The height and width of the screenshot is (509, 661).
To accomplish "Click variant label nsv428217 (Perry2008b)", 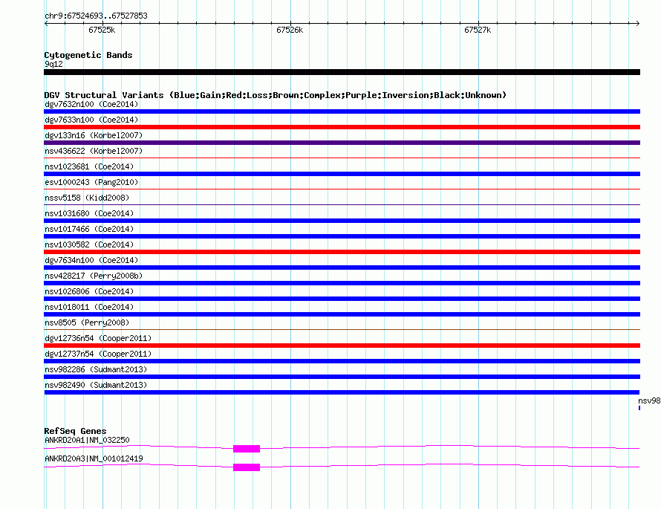I will pos(94,276).
